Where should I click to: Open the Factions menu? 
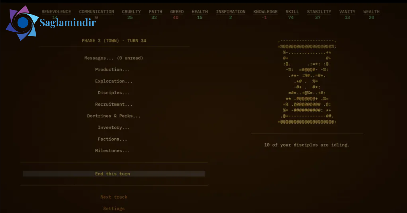pos(112,139)
